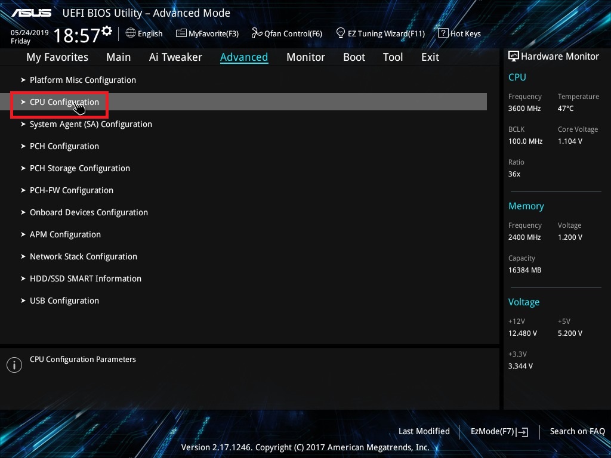Select the Advanced tab
Image resolution: width=611 pixels, height=458 pixels.
coord(244,57)
